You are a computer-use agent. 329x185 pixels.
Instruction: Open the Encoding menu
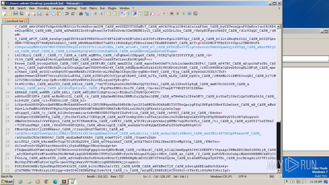(x=43, y=8)
